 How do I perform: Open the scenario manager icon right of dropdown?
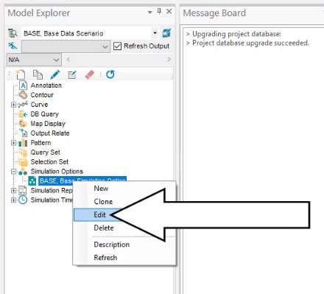pyautogui.click(x=166, y=33)
